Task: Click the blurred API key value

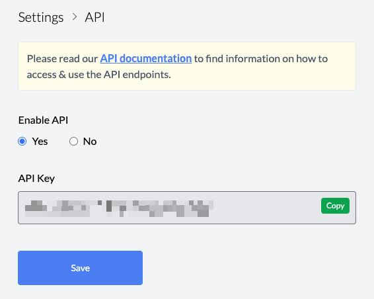Action: [119, 208]
